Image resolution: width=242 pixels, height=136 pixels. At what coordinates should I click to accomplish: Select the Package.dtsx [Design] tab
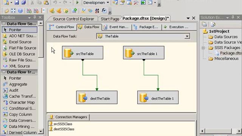146,19
